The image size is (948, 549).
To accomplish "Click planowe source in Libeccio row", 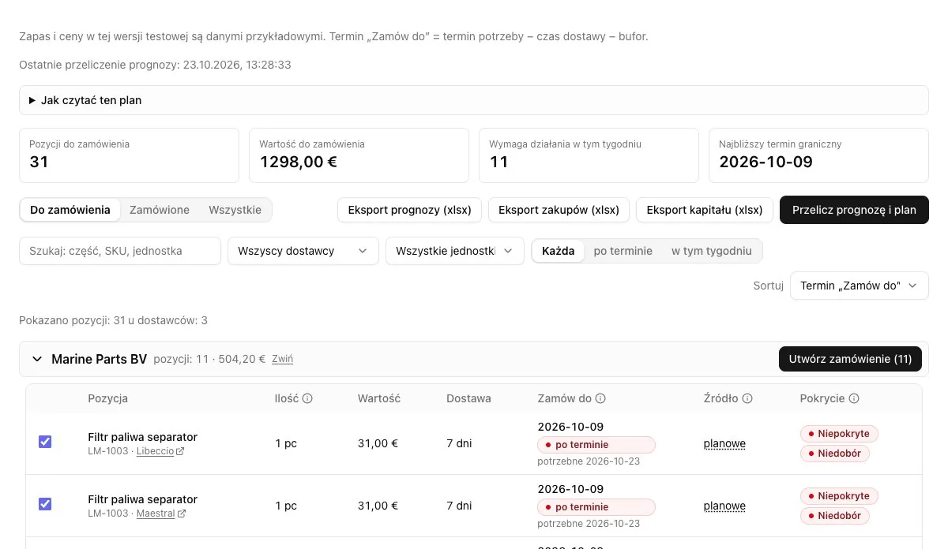I will (724, 443).
